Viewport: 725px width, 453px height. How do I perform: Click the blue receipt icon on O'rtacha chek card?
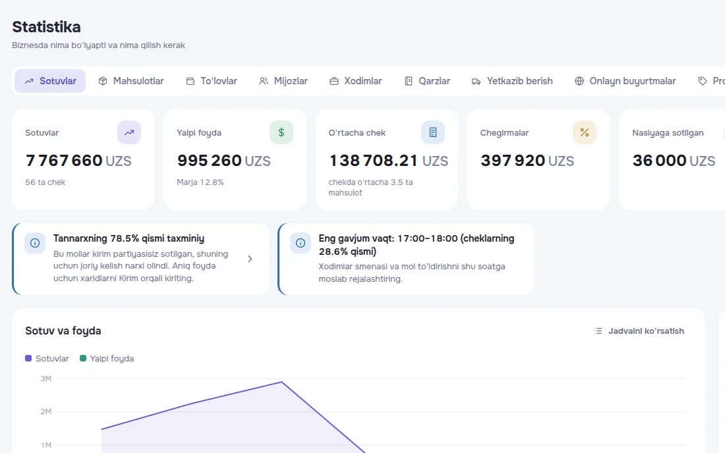433,132
